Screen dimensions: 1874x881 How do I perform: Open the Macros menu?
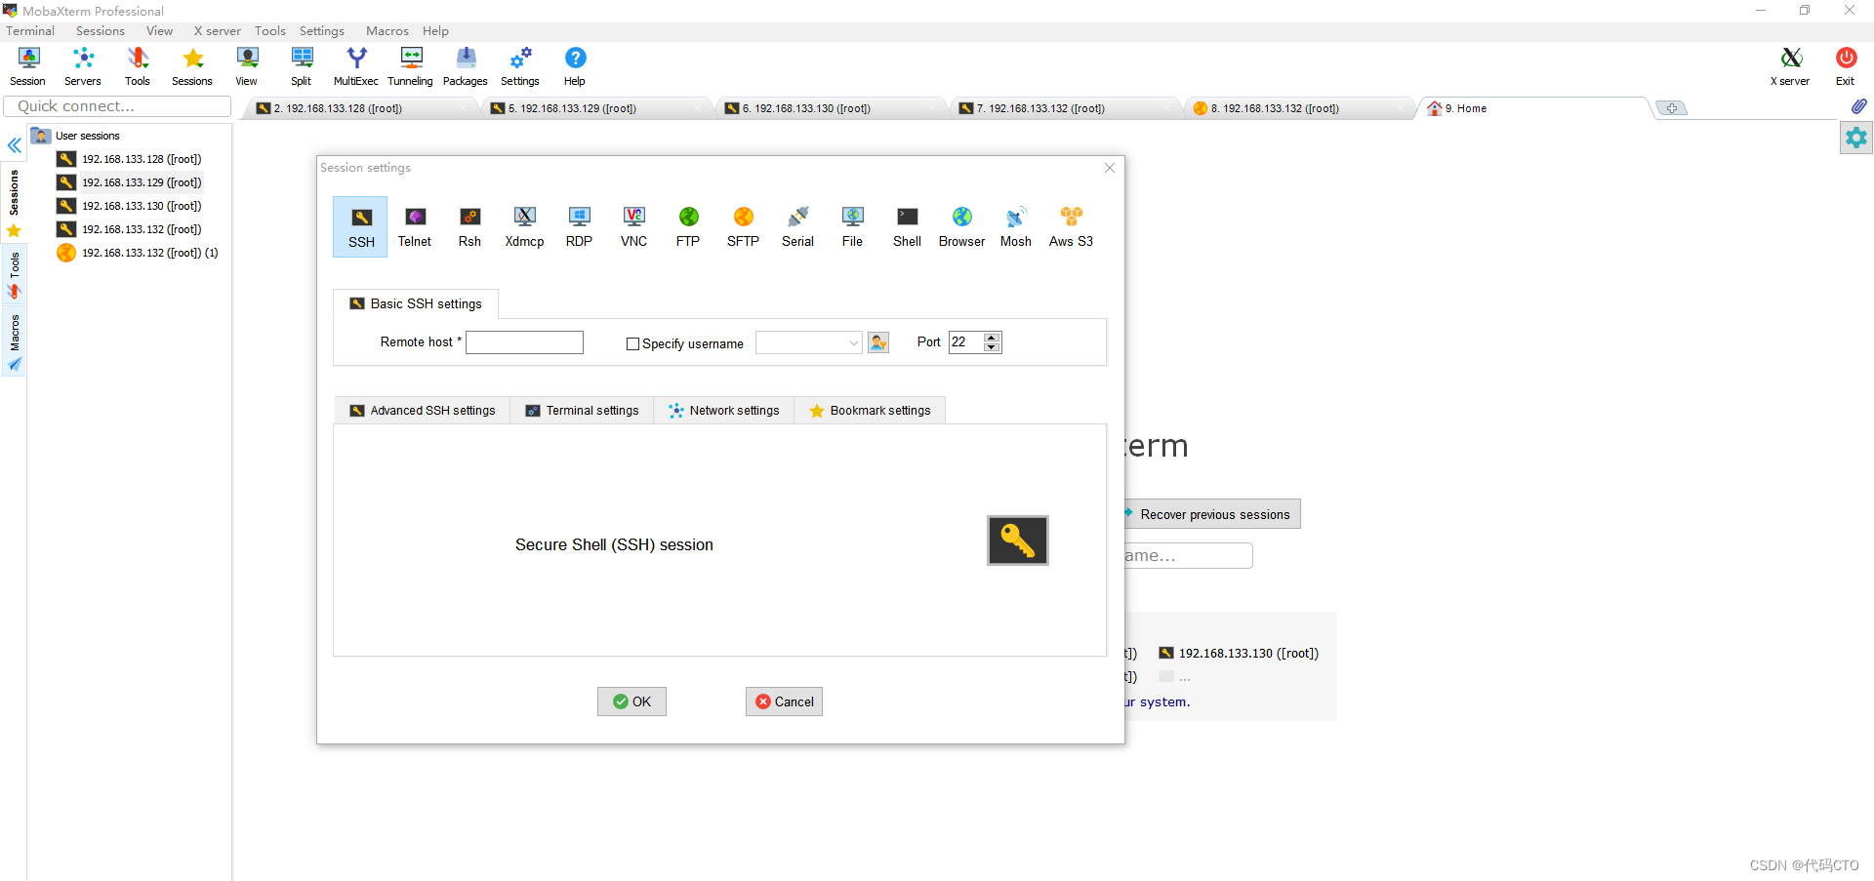387,31
